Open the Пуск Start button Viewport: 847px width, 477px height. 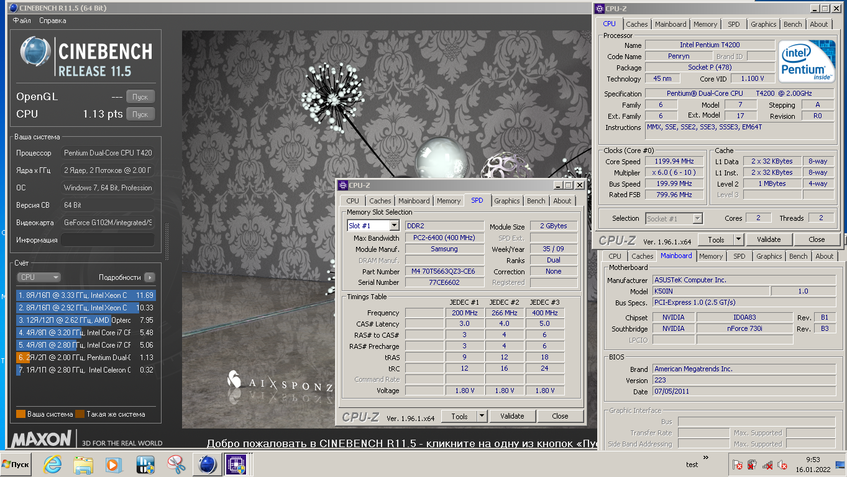[17, 464]
